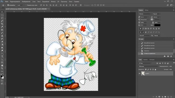
Task: Select the Magic Wand tool in toolbox
Action: (2, 21)
